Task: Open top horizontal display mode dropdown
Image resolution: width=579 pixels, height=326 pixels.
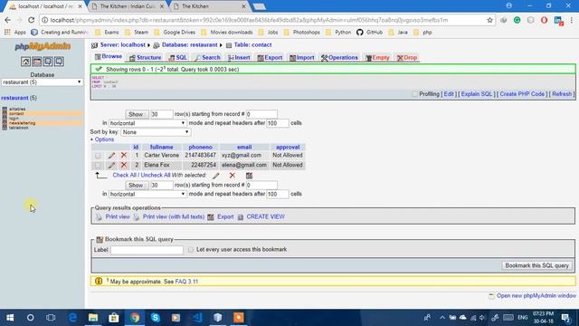Action: (x=147, y=123)
